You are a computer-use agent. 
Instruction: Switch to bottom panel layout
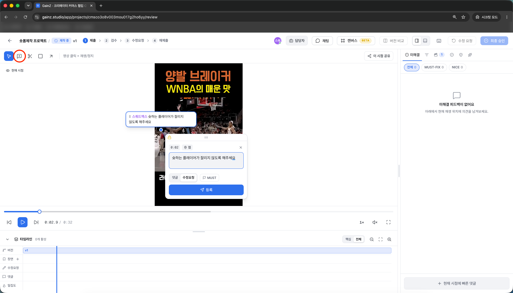click(x=425, y=41)
